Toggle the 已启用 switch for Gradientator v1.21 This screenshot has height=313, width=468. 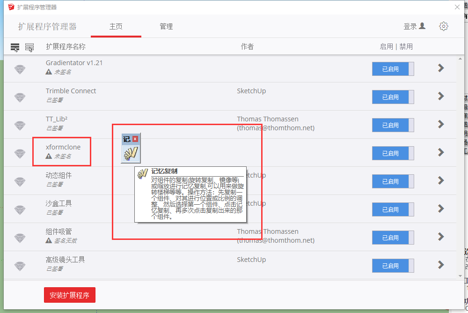click(x=393, y=69)
